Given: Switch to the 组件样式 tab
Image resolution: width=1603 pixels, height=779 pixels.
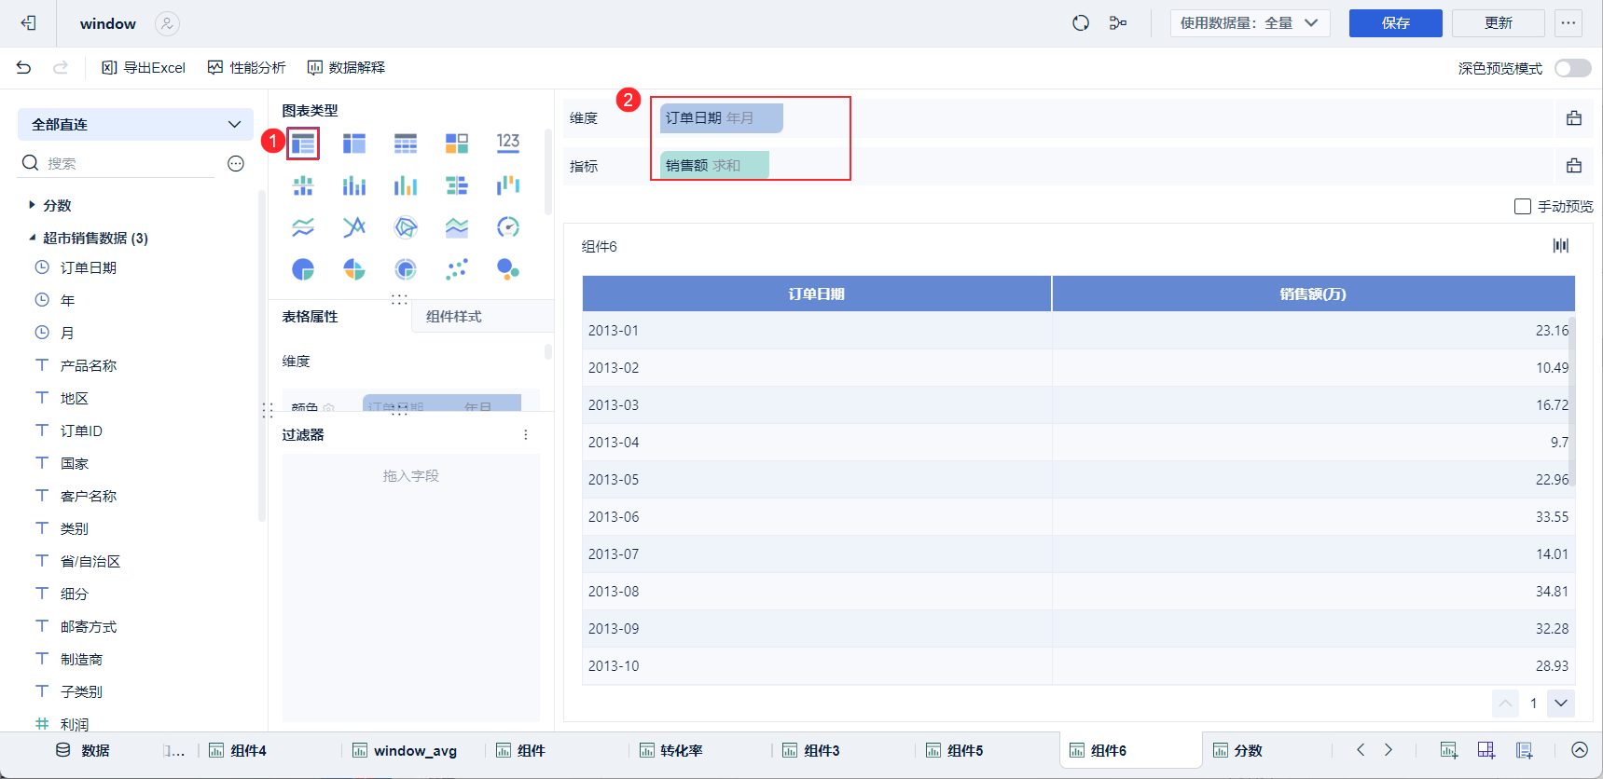Looking at the screenshot, I should [454, 317].
